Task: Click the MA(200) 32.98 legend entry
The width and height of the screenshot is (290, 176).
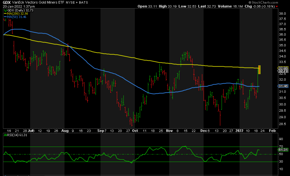Action: pos(17,14)
